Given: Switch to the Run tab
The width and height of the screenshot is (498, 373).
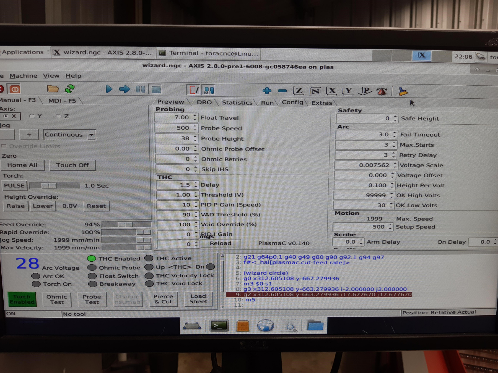Looking at the screenshot, I should [x=267, y=103].
